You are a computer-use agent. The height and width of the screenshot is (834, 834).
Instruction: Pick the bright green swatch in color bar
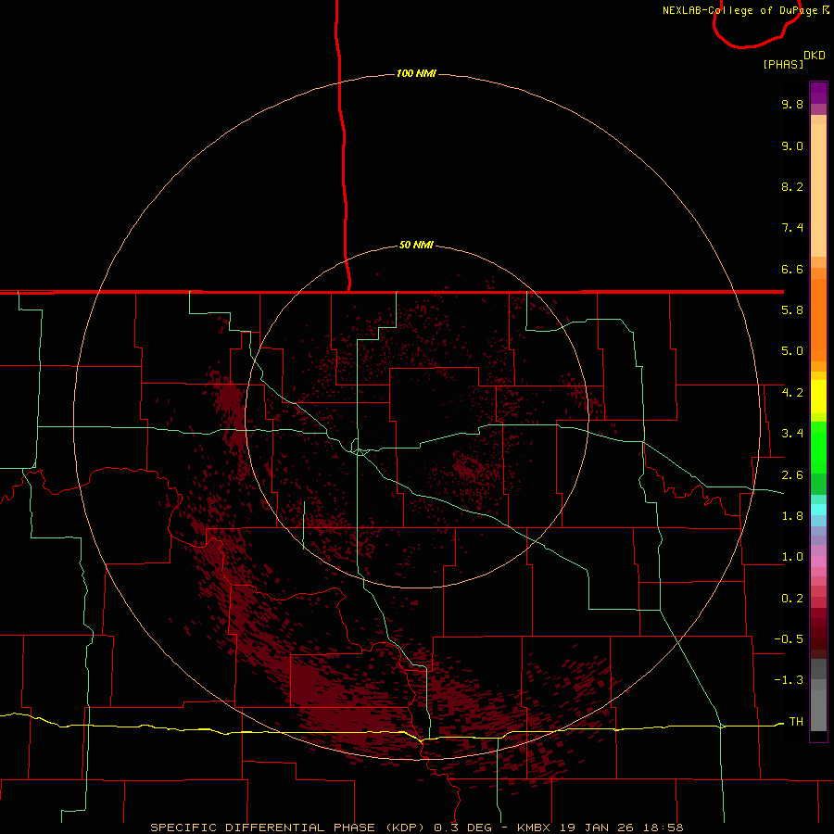pyautogui.click(x=818, y=447)
